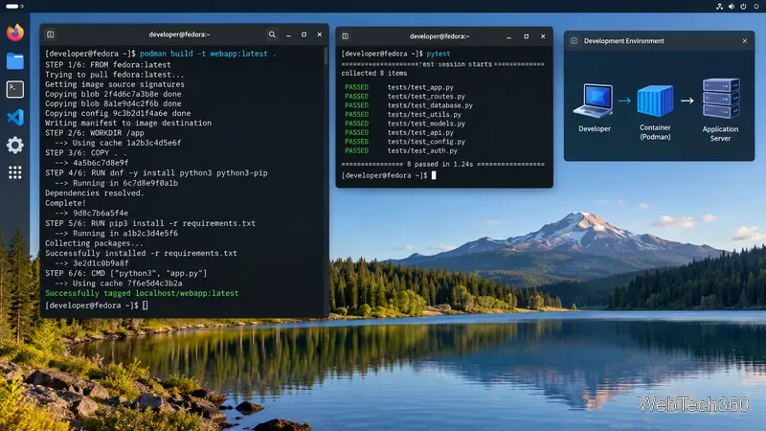
Task: Click tests/test_config.py row
Action: (x=405, y=142)
